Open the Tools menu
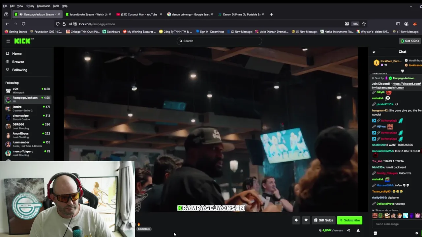The image size is (422, 237). pyautogui.click(x=56, y=6)
